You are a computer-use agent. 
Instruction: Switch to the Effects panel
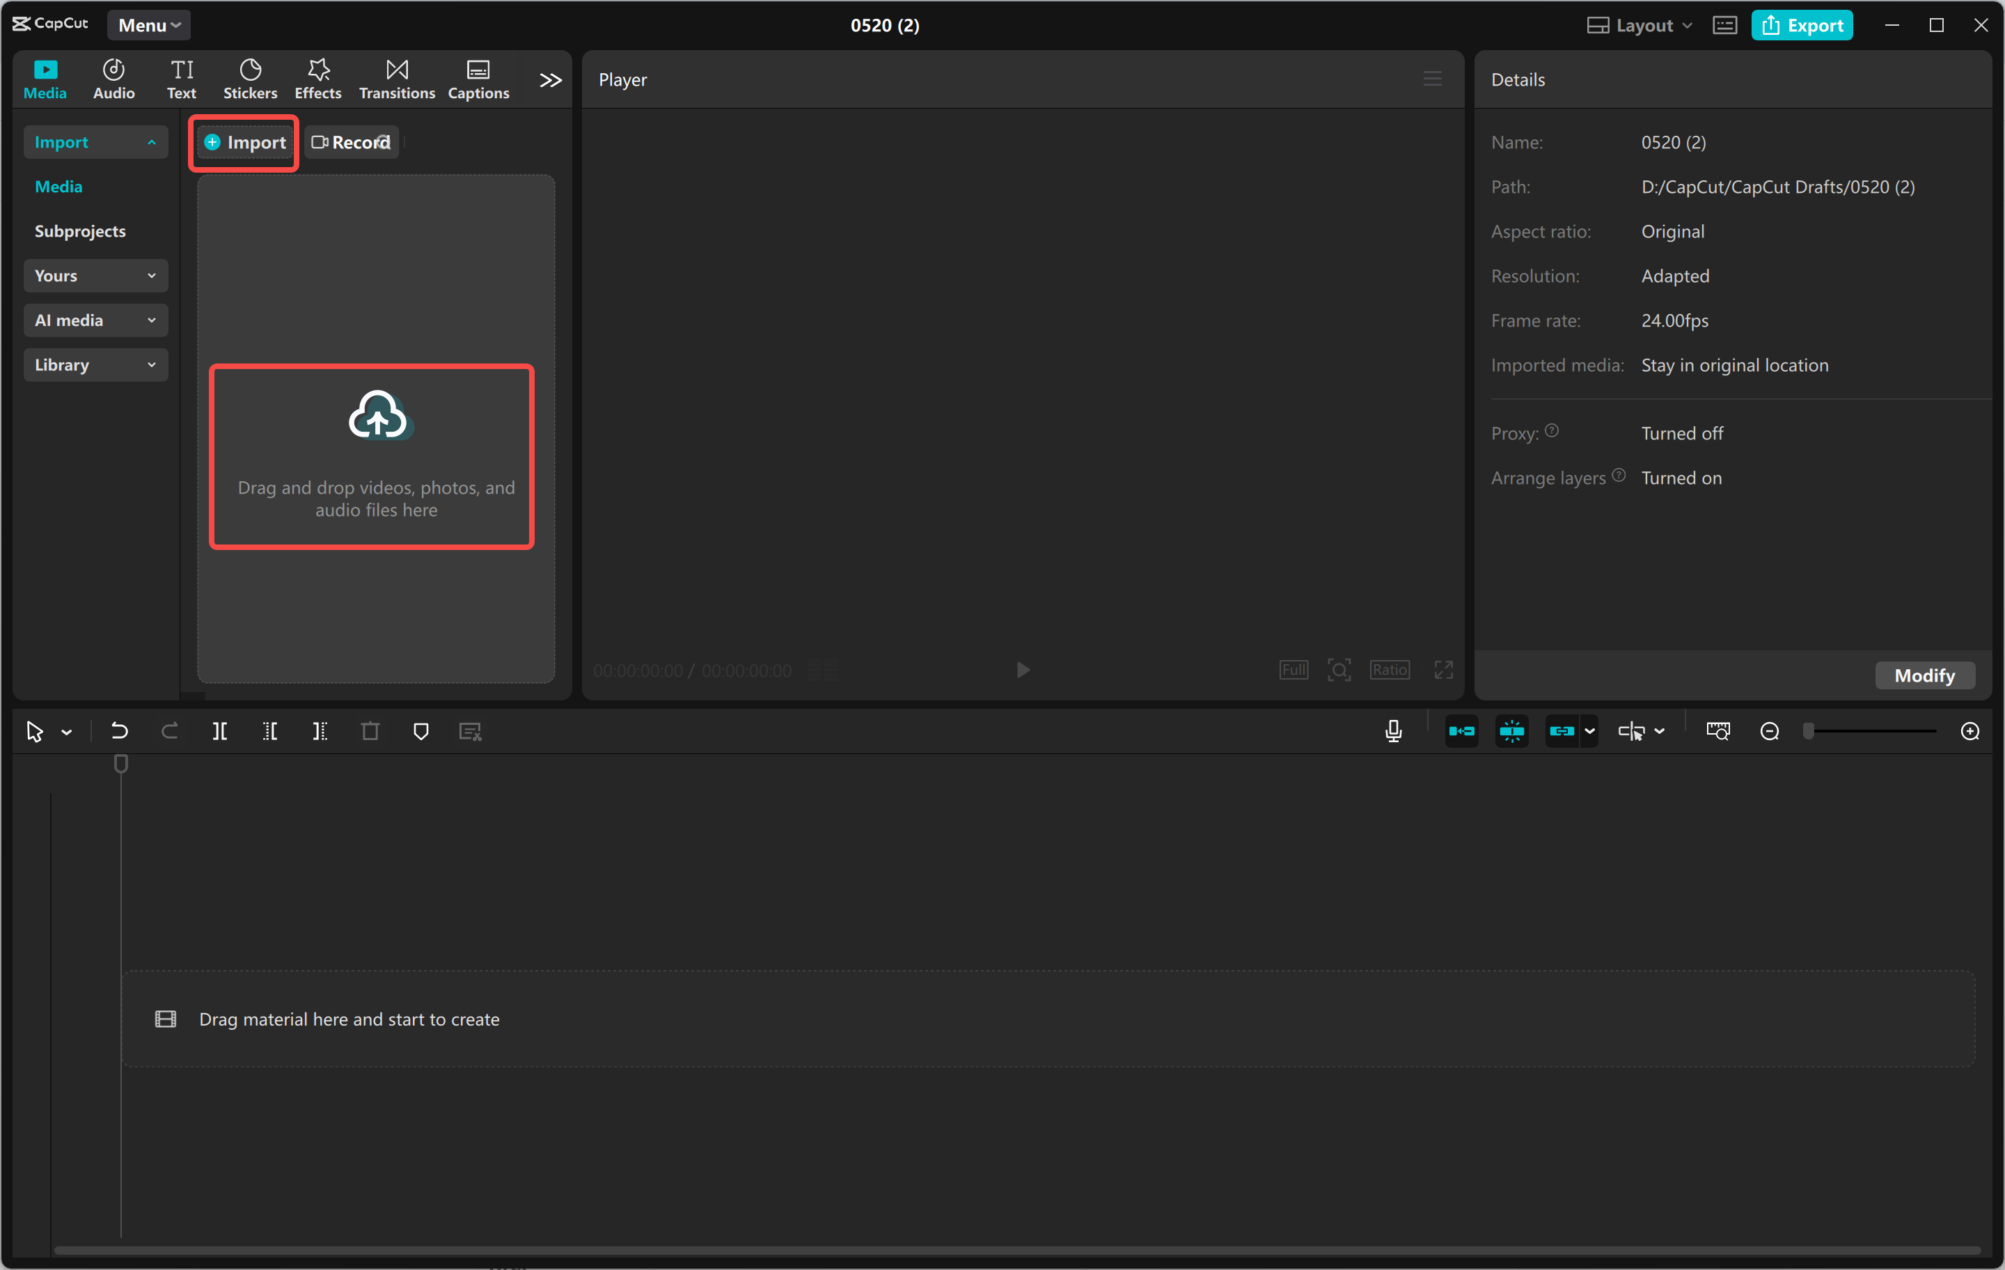point(317,78)
